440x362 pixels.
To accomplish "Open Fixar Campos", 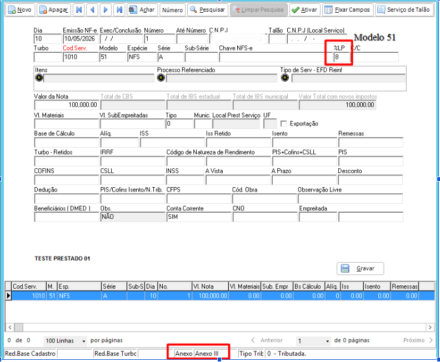I will click(348, 10).
